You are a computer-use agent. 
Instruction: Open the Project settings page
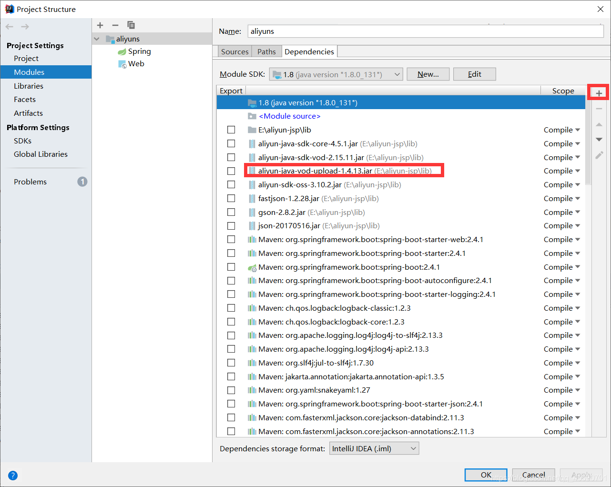26,58
